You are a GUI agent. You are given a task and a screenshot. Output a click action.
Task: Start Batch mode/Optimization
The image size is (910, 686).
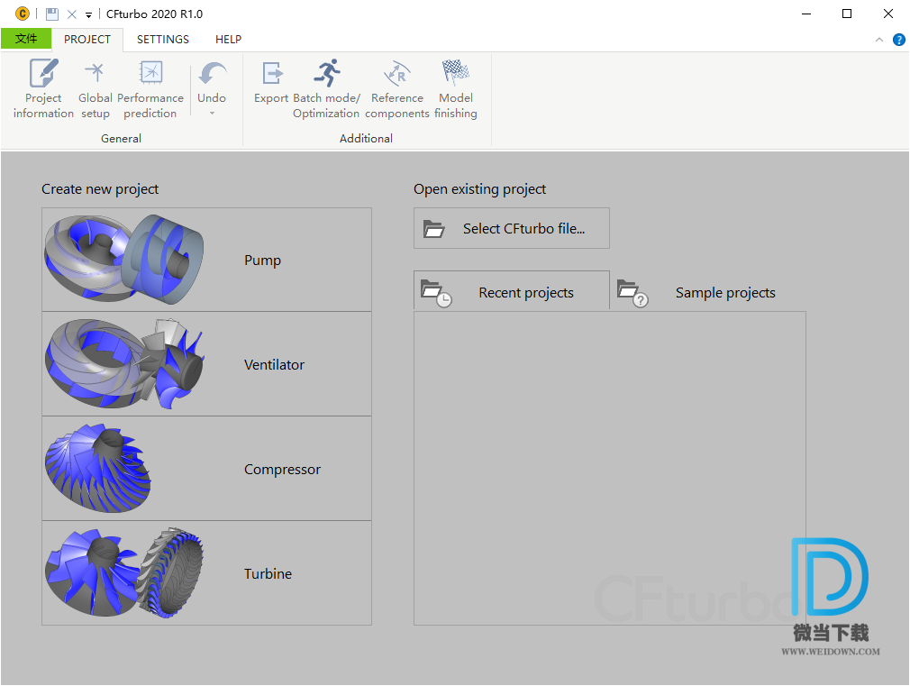(x=326, y=89)
